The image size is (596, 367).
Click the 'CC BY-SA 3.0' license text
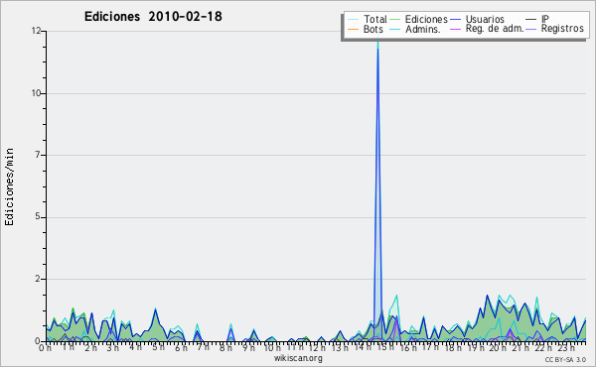(565, 359)
